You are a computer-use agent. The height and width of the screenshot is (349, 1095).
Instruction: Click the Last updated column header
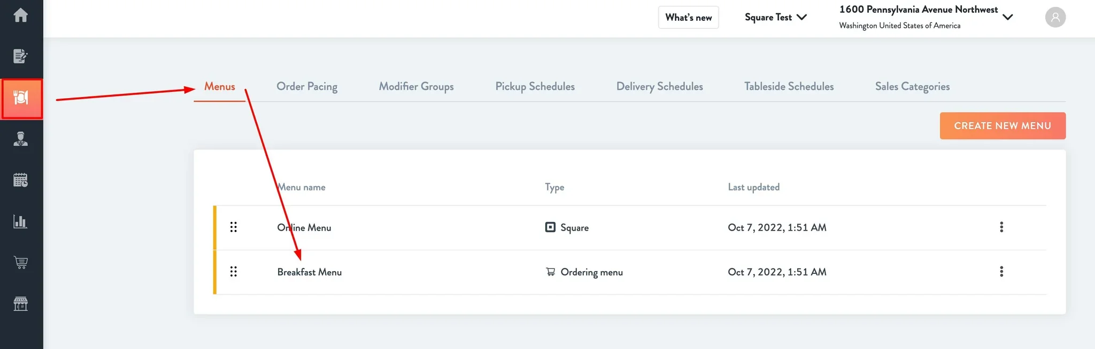pyautogui.click(x=754, y=187)
